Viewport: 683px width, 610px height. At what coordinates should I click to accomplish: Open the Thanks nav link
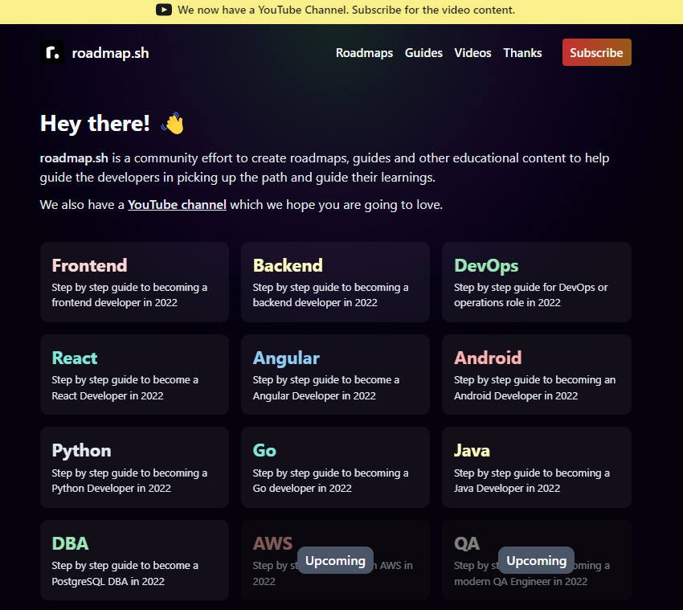pos(522,53)
